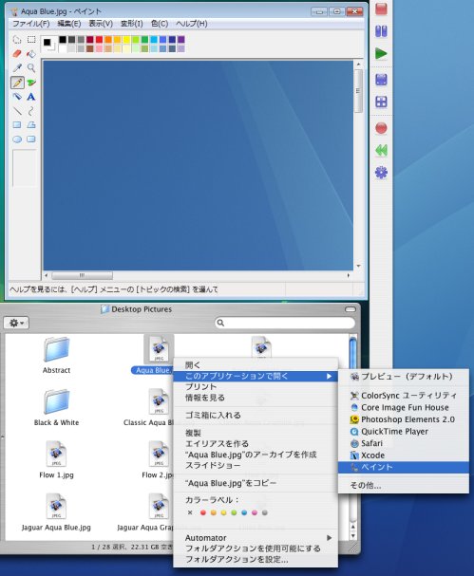Click the red round record icon in Parallels toolbar
Image resolution: width=474 pixels, height=576 pixels.
pos(381,128)
